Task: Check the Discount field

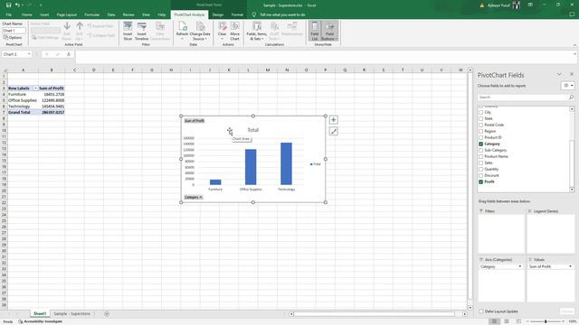Action: point(480,175)
